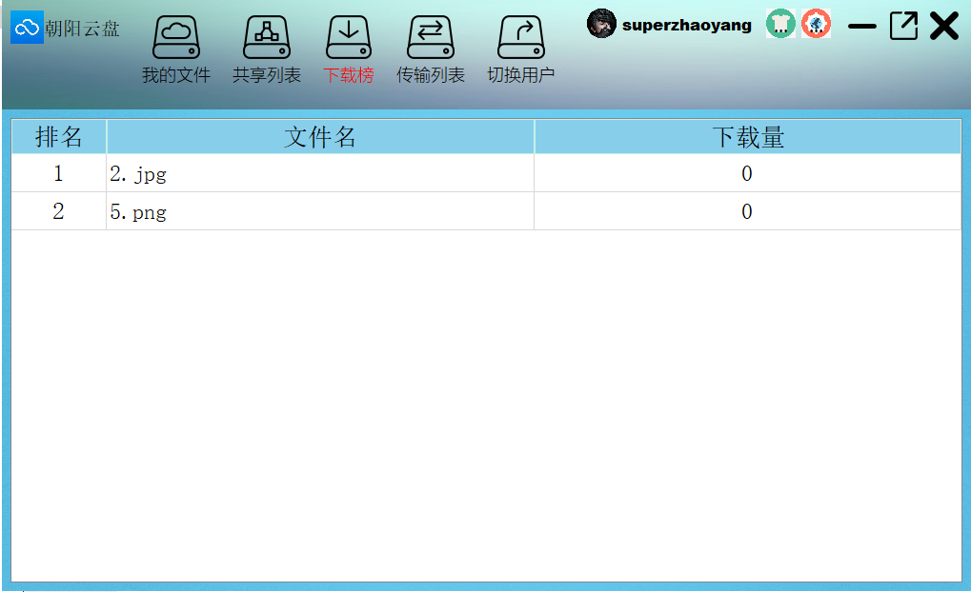This screenshot has height=592, width=971.
Task: Close the cloud disk window
Action: coord(943,26)
